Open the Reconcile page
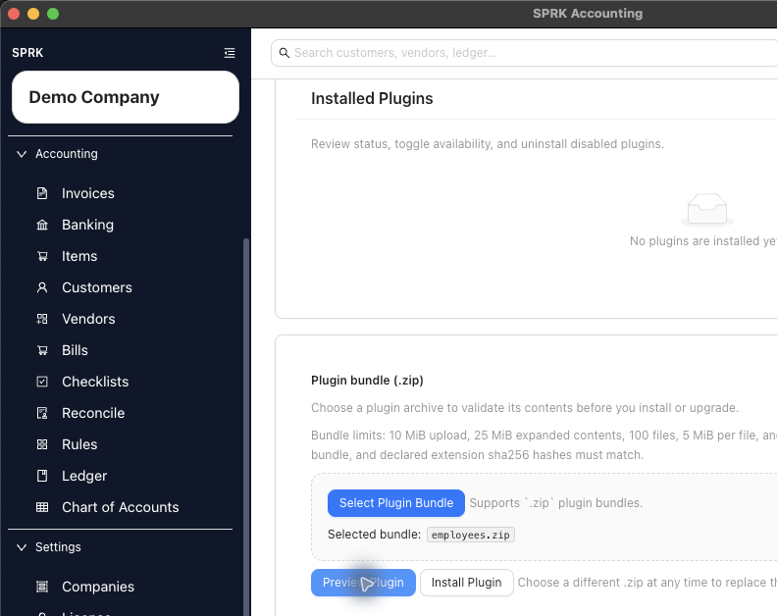 pos(93,413)
